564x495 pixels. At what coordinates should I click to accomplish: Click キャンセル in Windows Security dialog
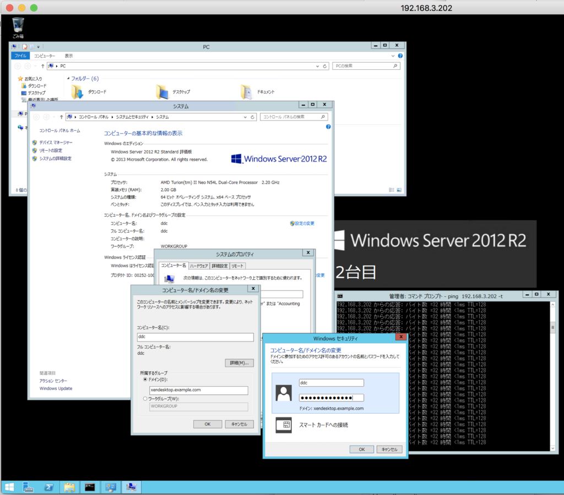[389, 449]
